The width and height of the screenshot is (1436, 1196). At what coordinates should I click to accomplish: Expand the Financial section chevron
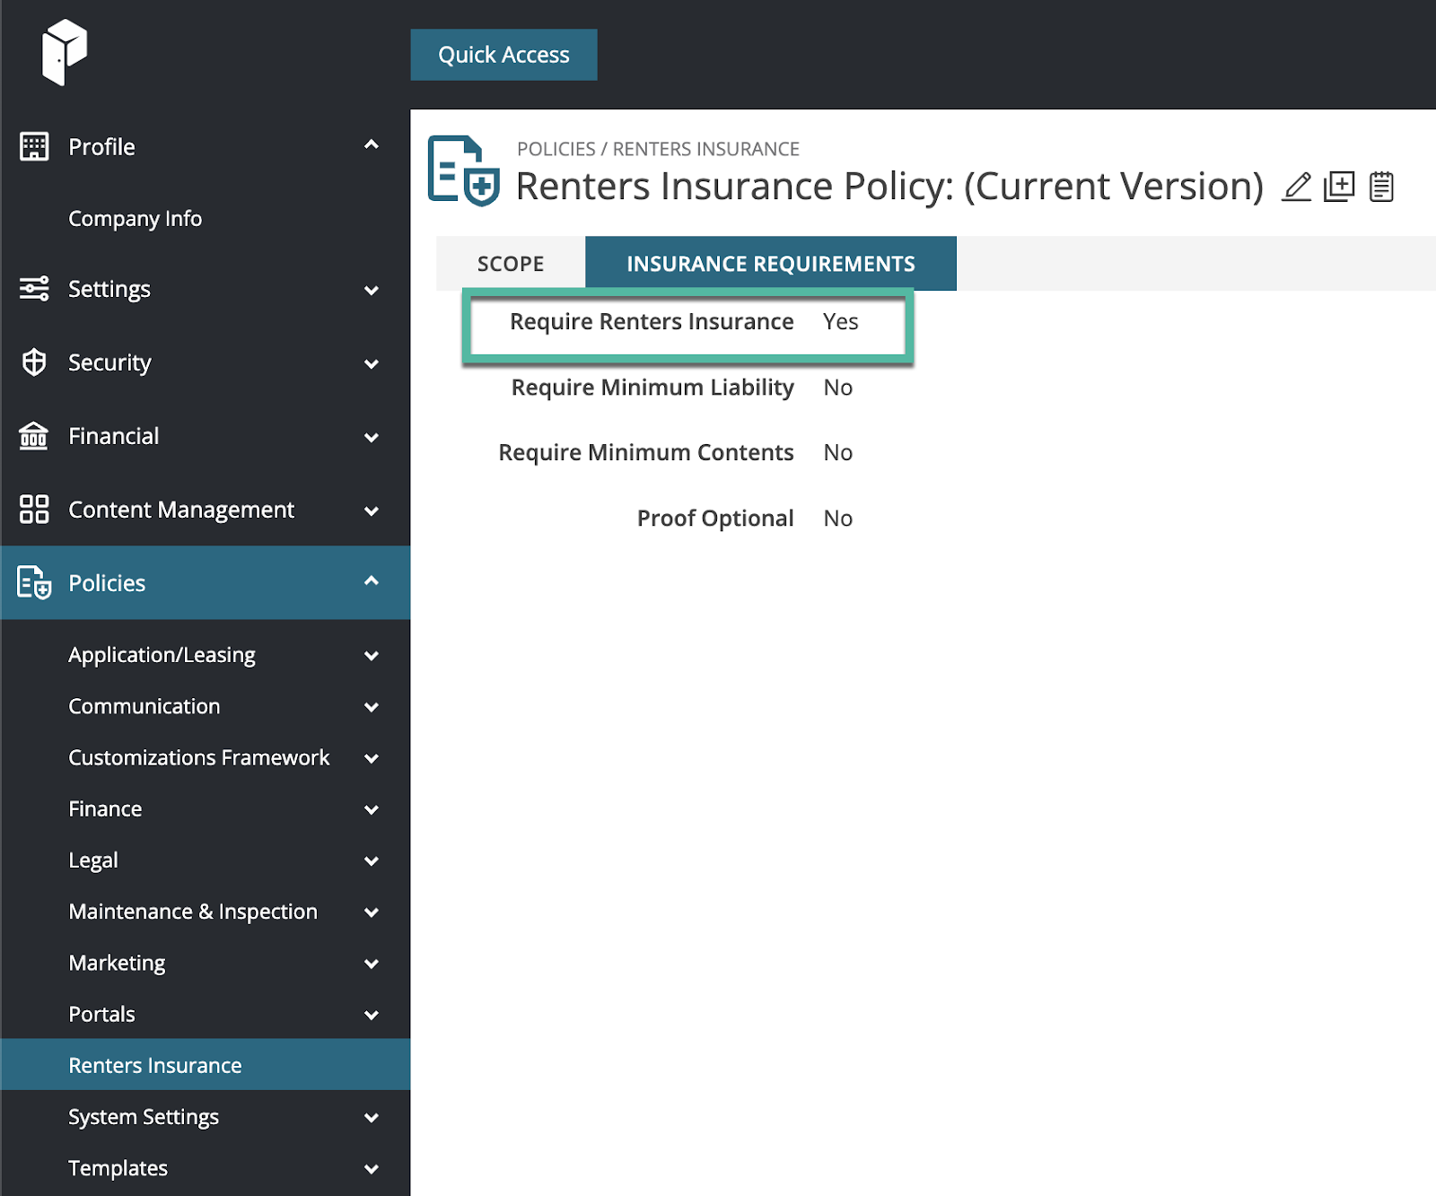(x=372, y=438)
